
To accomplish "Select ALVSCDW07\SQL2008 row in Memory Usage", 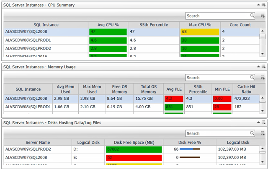I will coord(131,99).
